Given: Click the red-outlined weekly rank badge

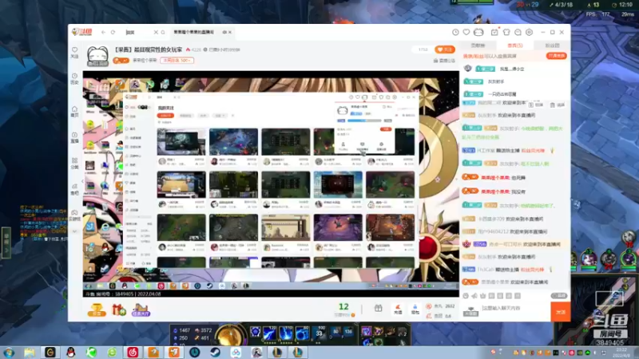Looking at the screenshot, I should click(x=177, y=61).
